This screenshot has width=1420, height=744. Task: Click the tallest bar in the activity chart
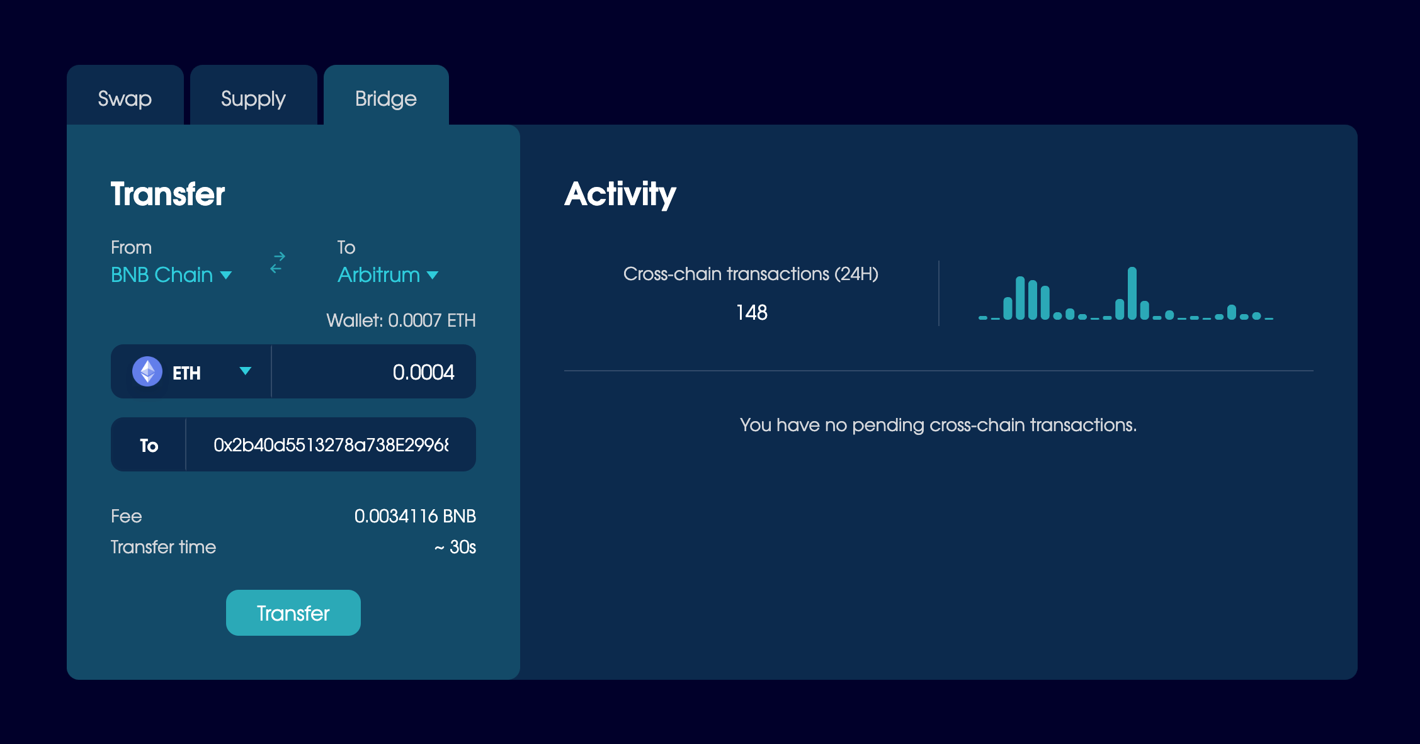(1133, 293)
